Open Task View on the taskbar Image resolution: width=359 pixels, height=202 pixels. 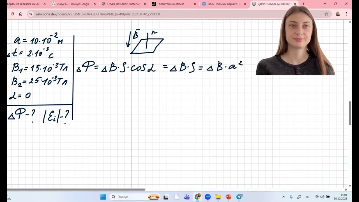(x=166, y=197)
